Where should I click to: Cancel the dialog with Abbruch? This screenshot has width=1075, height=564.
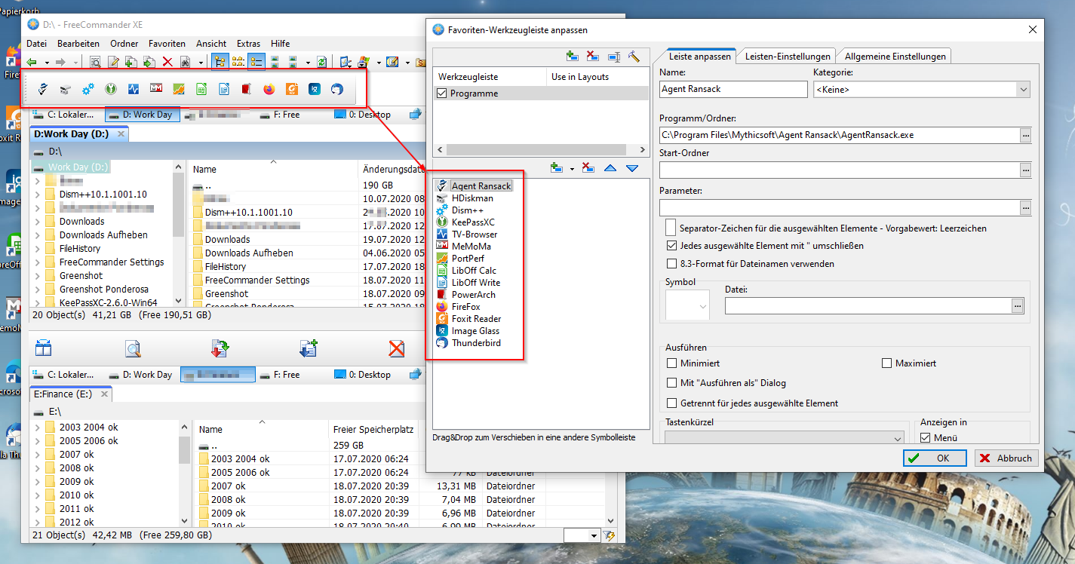tap(1006, 458)
